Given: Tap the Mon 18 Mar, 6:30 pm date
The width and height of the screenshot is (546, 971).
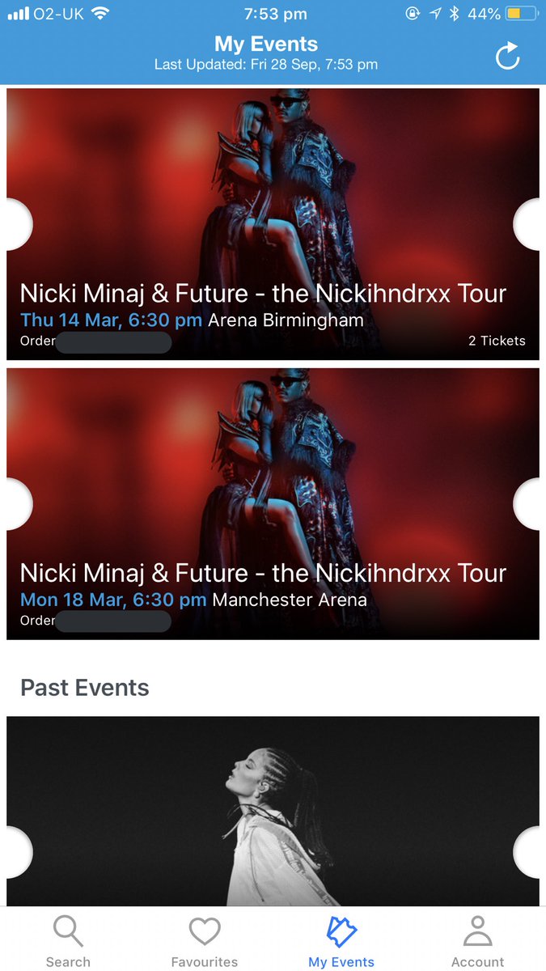Looking at the screenshot, I should click(x=113, y=600).
